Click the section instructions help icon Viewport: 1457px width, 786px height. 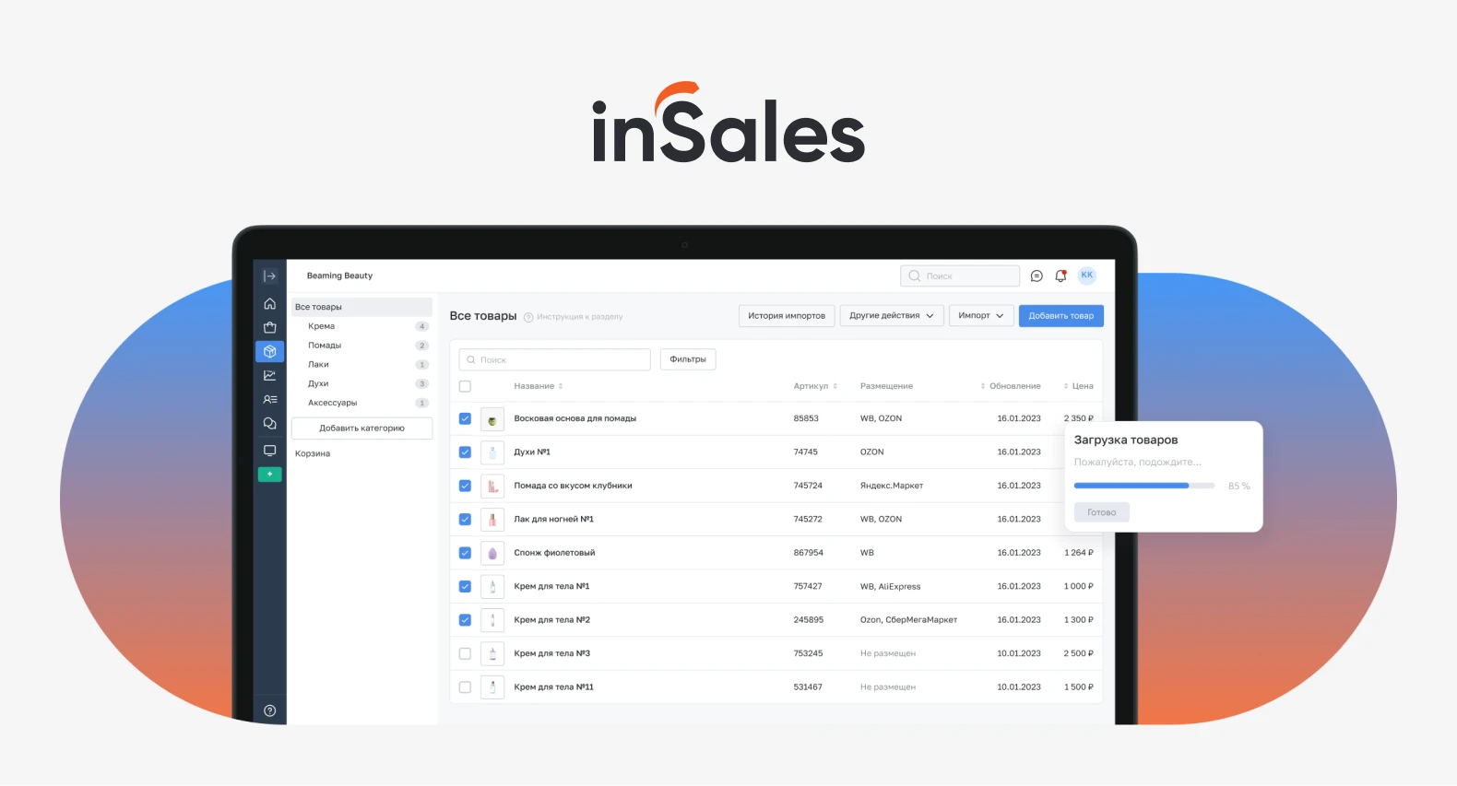[x=528, y=317]
